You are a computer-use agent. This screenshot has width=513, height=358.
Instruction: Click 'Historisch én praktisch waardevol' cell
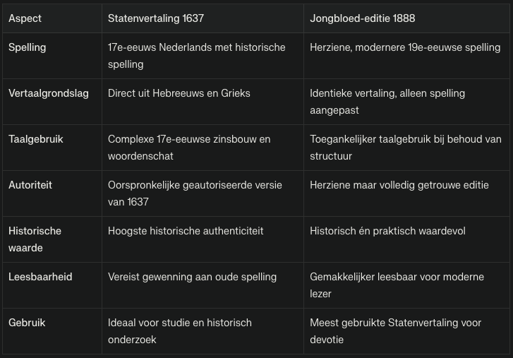coord(387,231)
